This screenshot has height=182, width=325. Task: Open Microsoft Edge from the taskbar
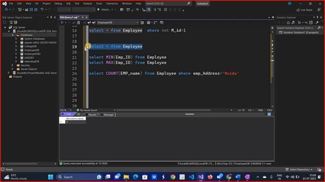[x=136, y=177]
